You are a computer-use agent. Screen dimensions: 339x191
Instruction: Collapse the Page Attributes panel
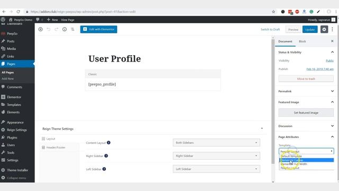point(332,137)
